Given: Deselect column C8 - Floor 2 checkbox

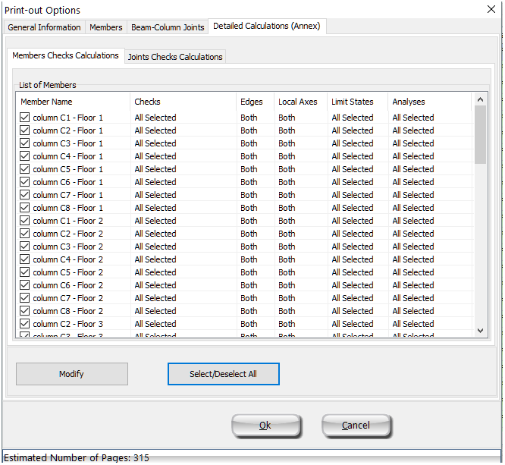Looking at the screenshot, I should [25, 311].
